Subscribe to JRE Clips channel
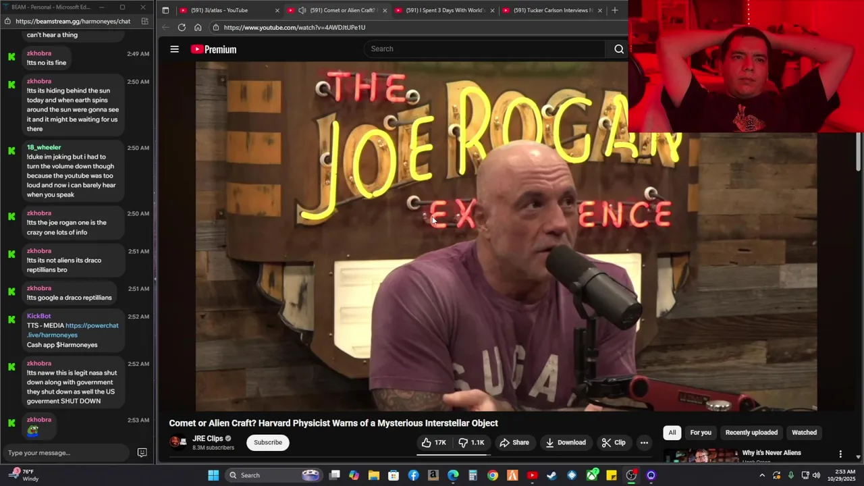864x486 pixels. pyautogui.click(x=268, y=443)
